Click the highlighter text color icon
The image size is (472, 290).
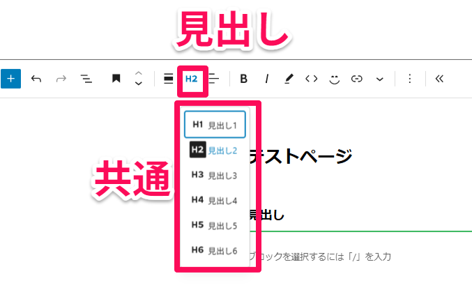tap(289, 79)
